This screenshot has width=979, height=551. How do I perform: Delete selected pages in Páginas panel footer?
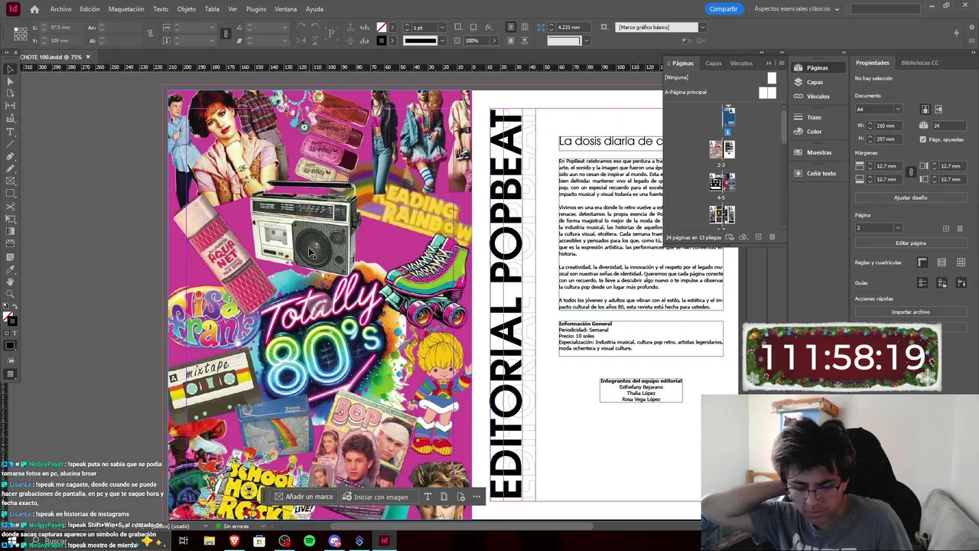[x=772, y=237]
